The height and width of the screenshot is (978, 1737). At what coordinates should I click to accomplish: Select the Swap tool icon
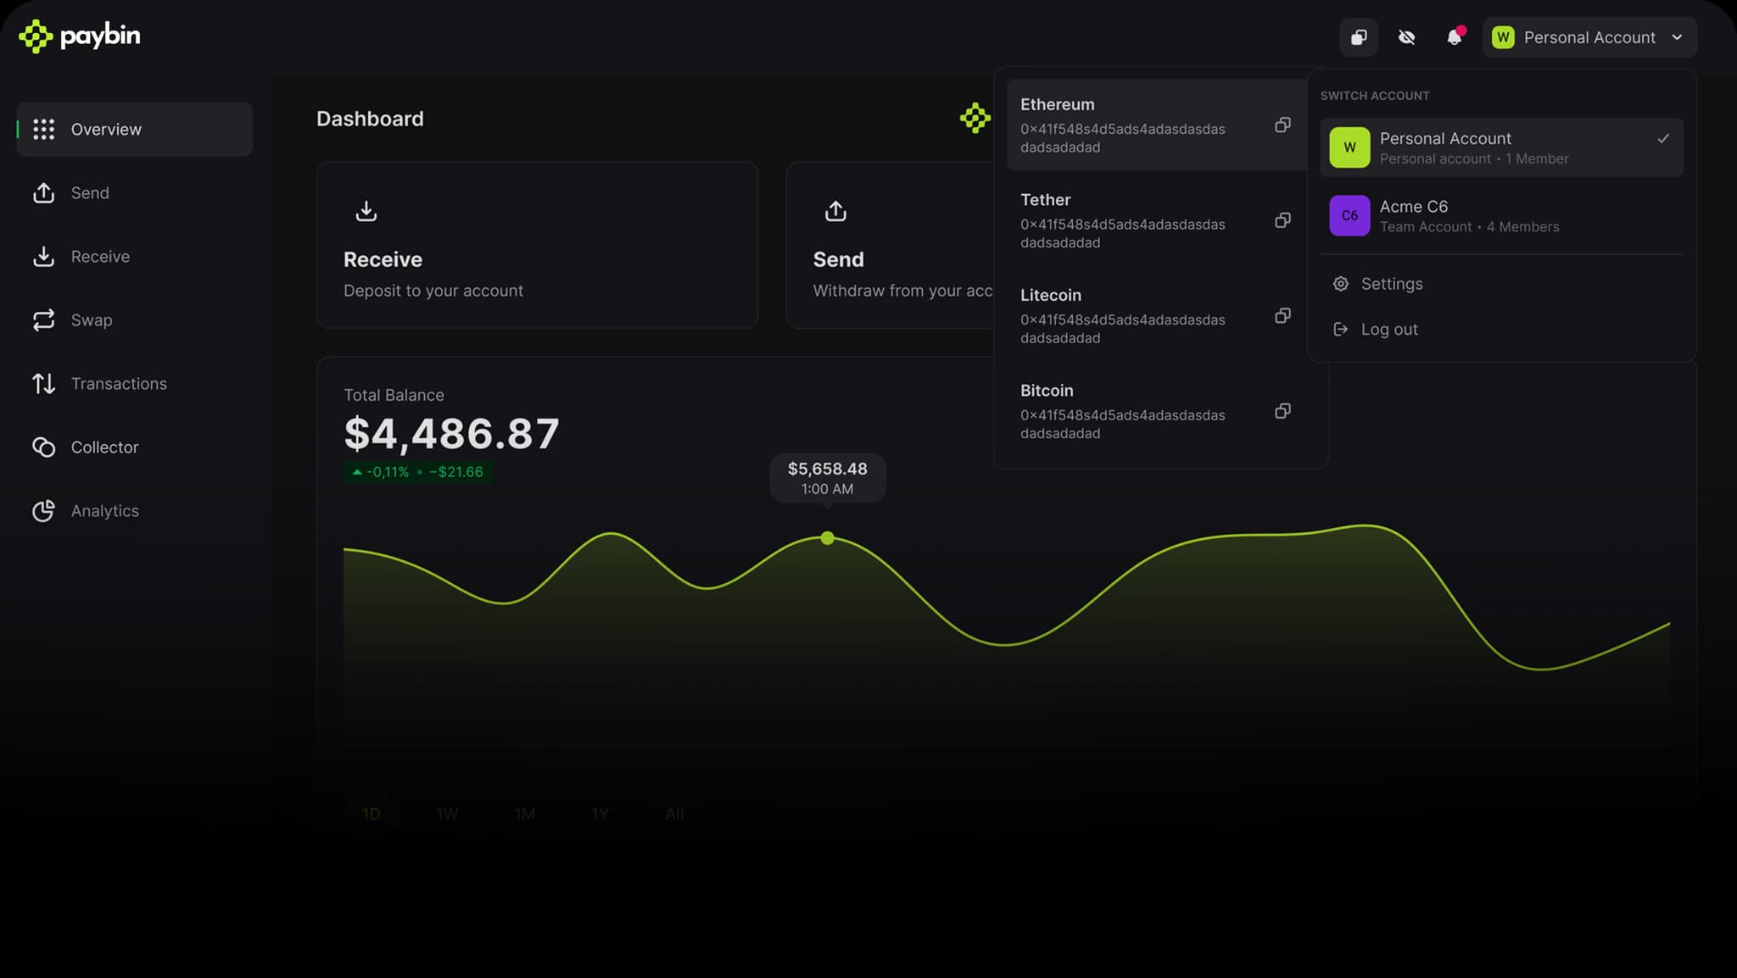(43, 320)
